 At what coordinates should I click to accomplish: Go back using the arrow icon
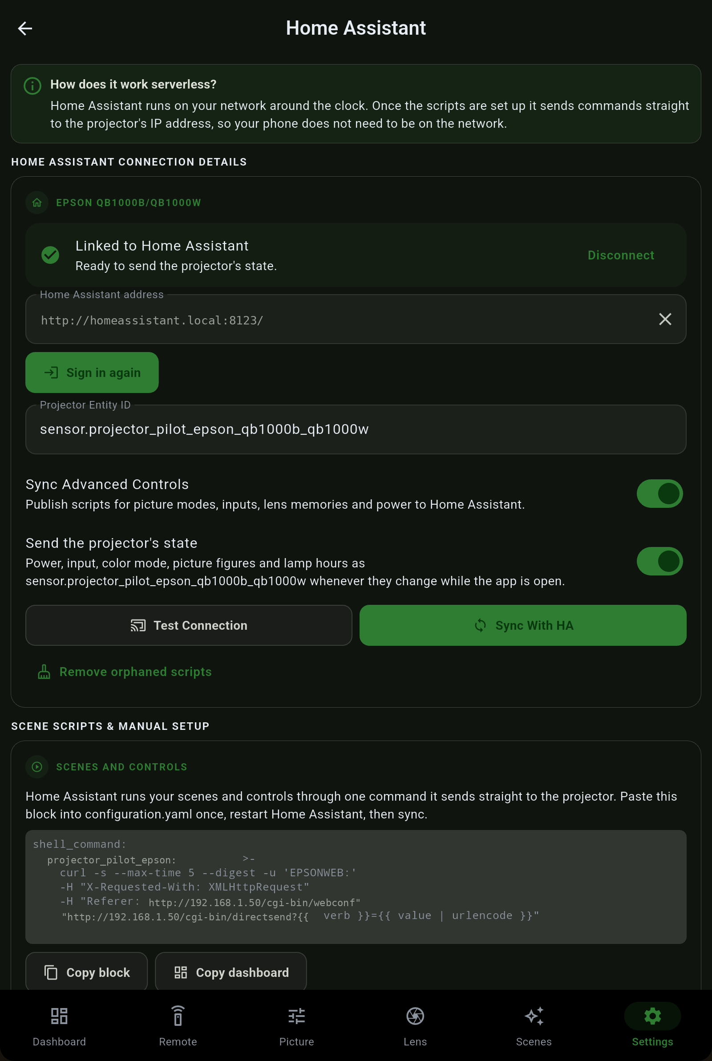(x=25, y=28)
